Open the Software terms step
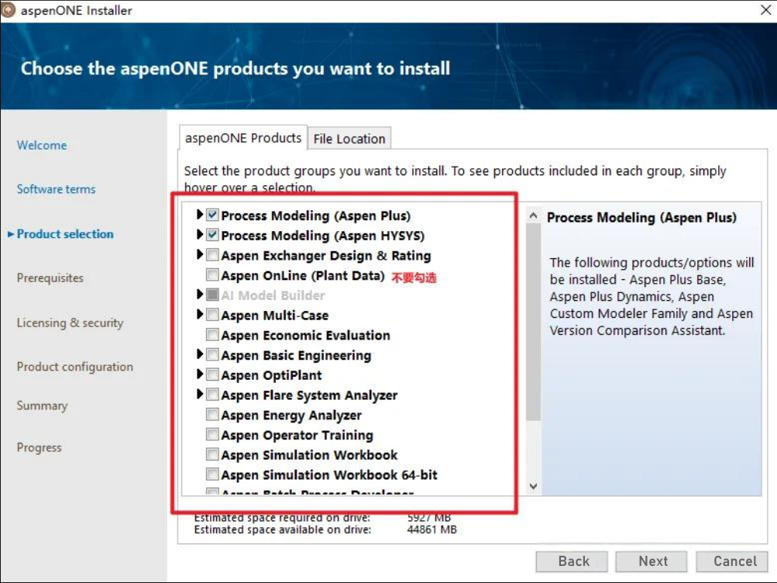This screenshot has width=777, height=583. (56, 189)
